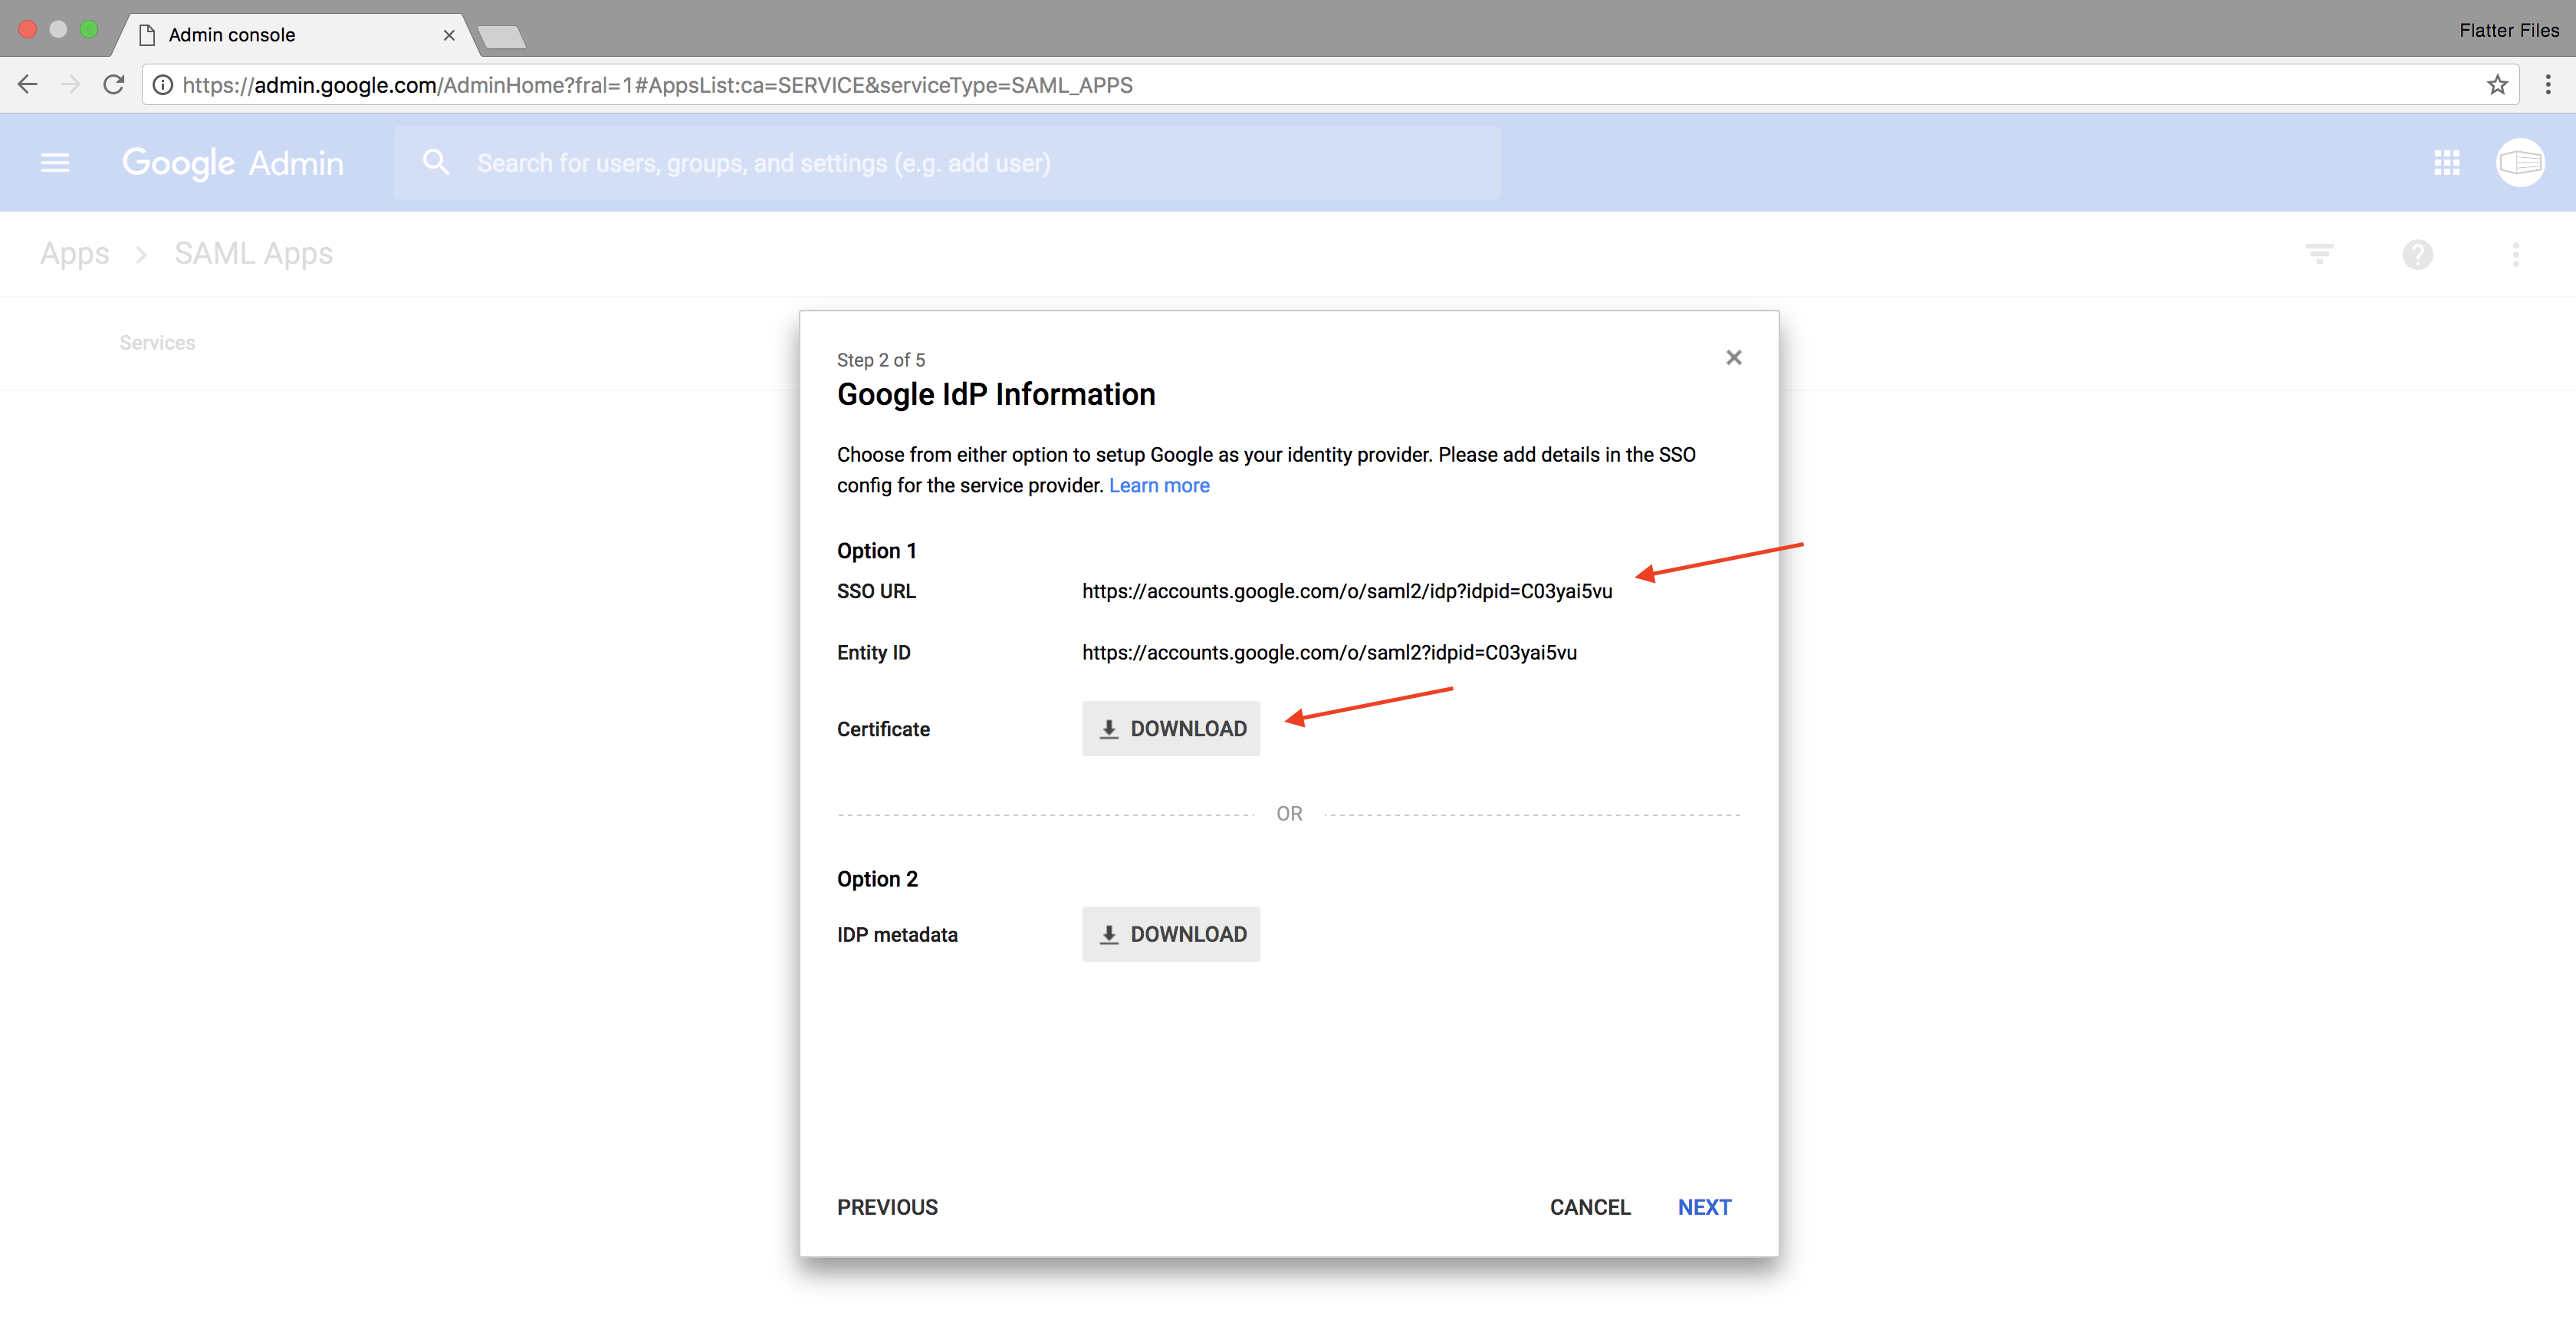
Task: Open the account avatar menu
Action: [2519, 162]
